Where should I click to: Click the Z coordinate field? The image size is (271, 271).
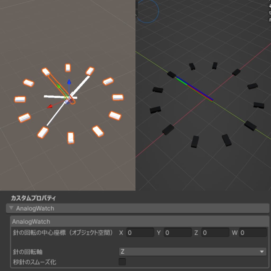pyautogui.click(x=215, y=233)
